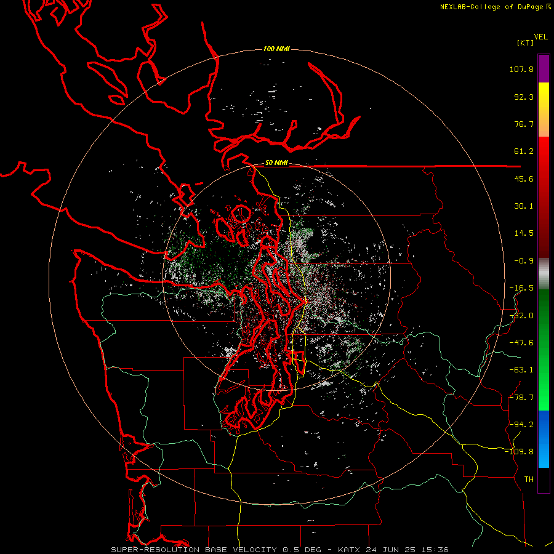Click the -16.5 velocity scale value
The image size is (554, 554).
click(x=521, y=288)
